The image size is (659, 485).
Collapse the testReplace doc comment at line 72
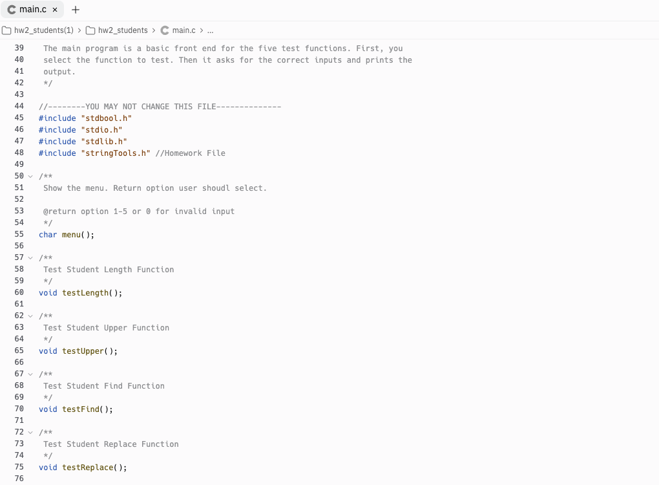pyautogui.click(x=30, y=432)
